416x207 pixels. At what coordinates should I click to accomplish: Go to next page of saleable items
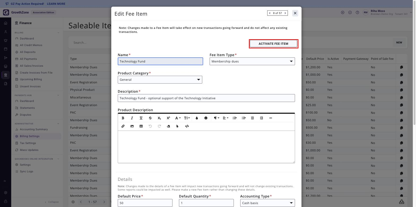[104, 202]
